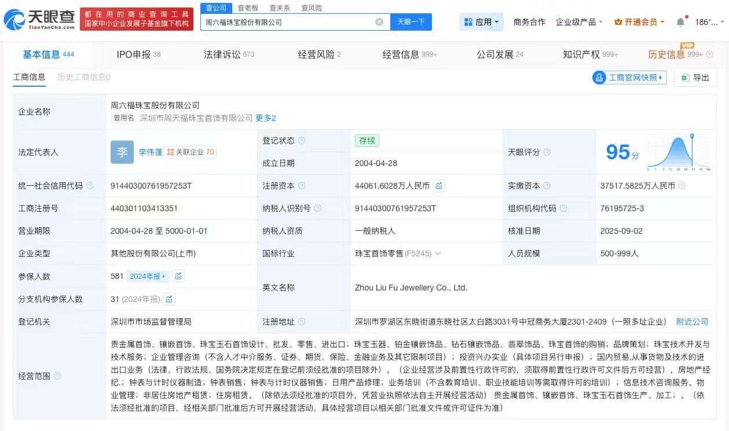Expand the 开通会员 dropdown arrow
Screen dimensions: 729x431
click(662, 22)
